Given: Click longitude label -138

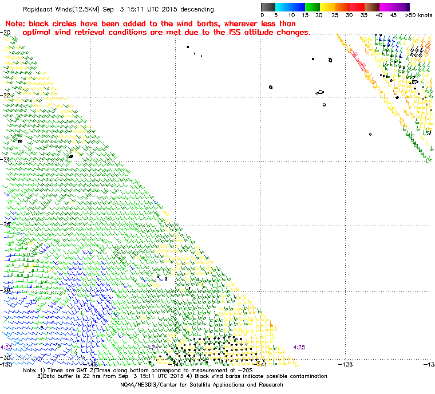Looking at the screenshot, I should point(345,364).
